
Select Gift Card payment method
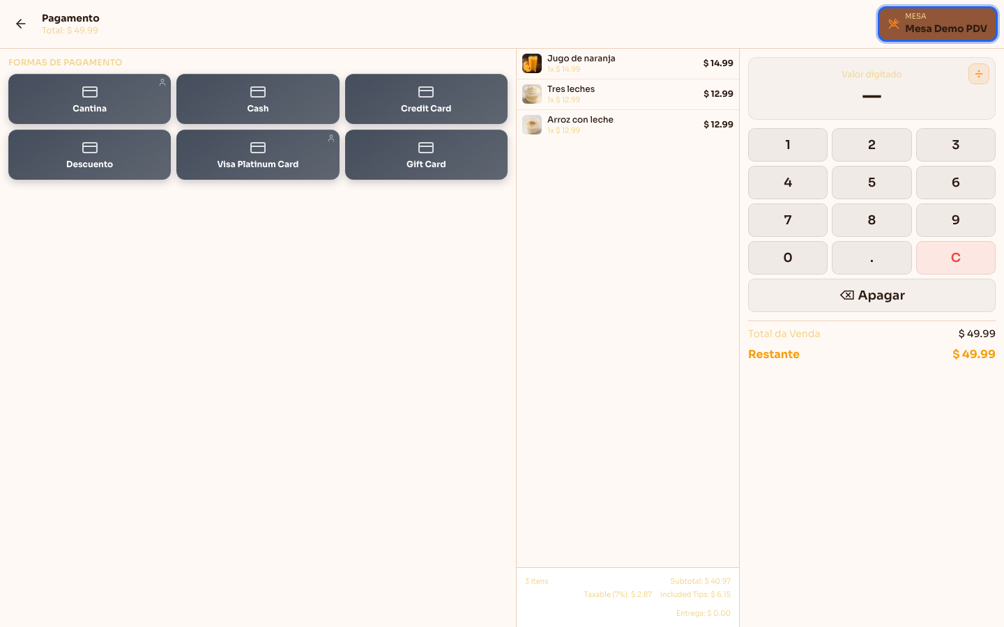(426, 155)
